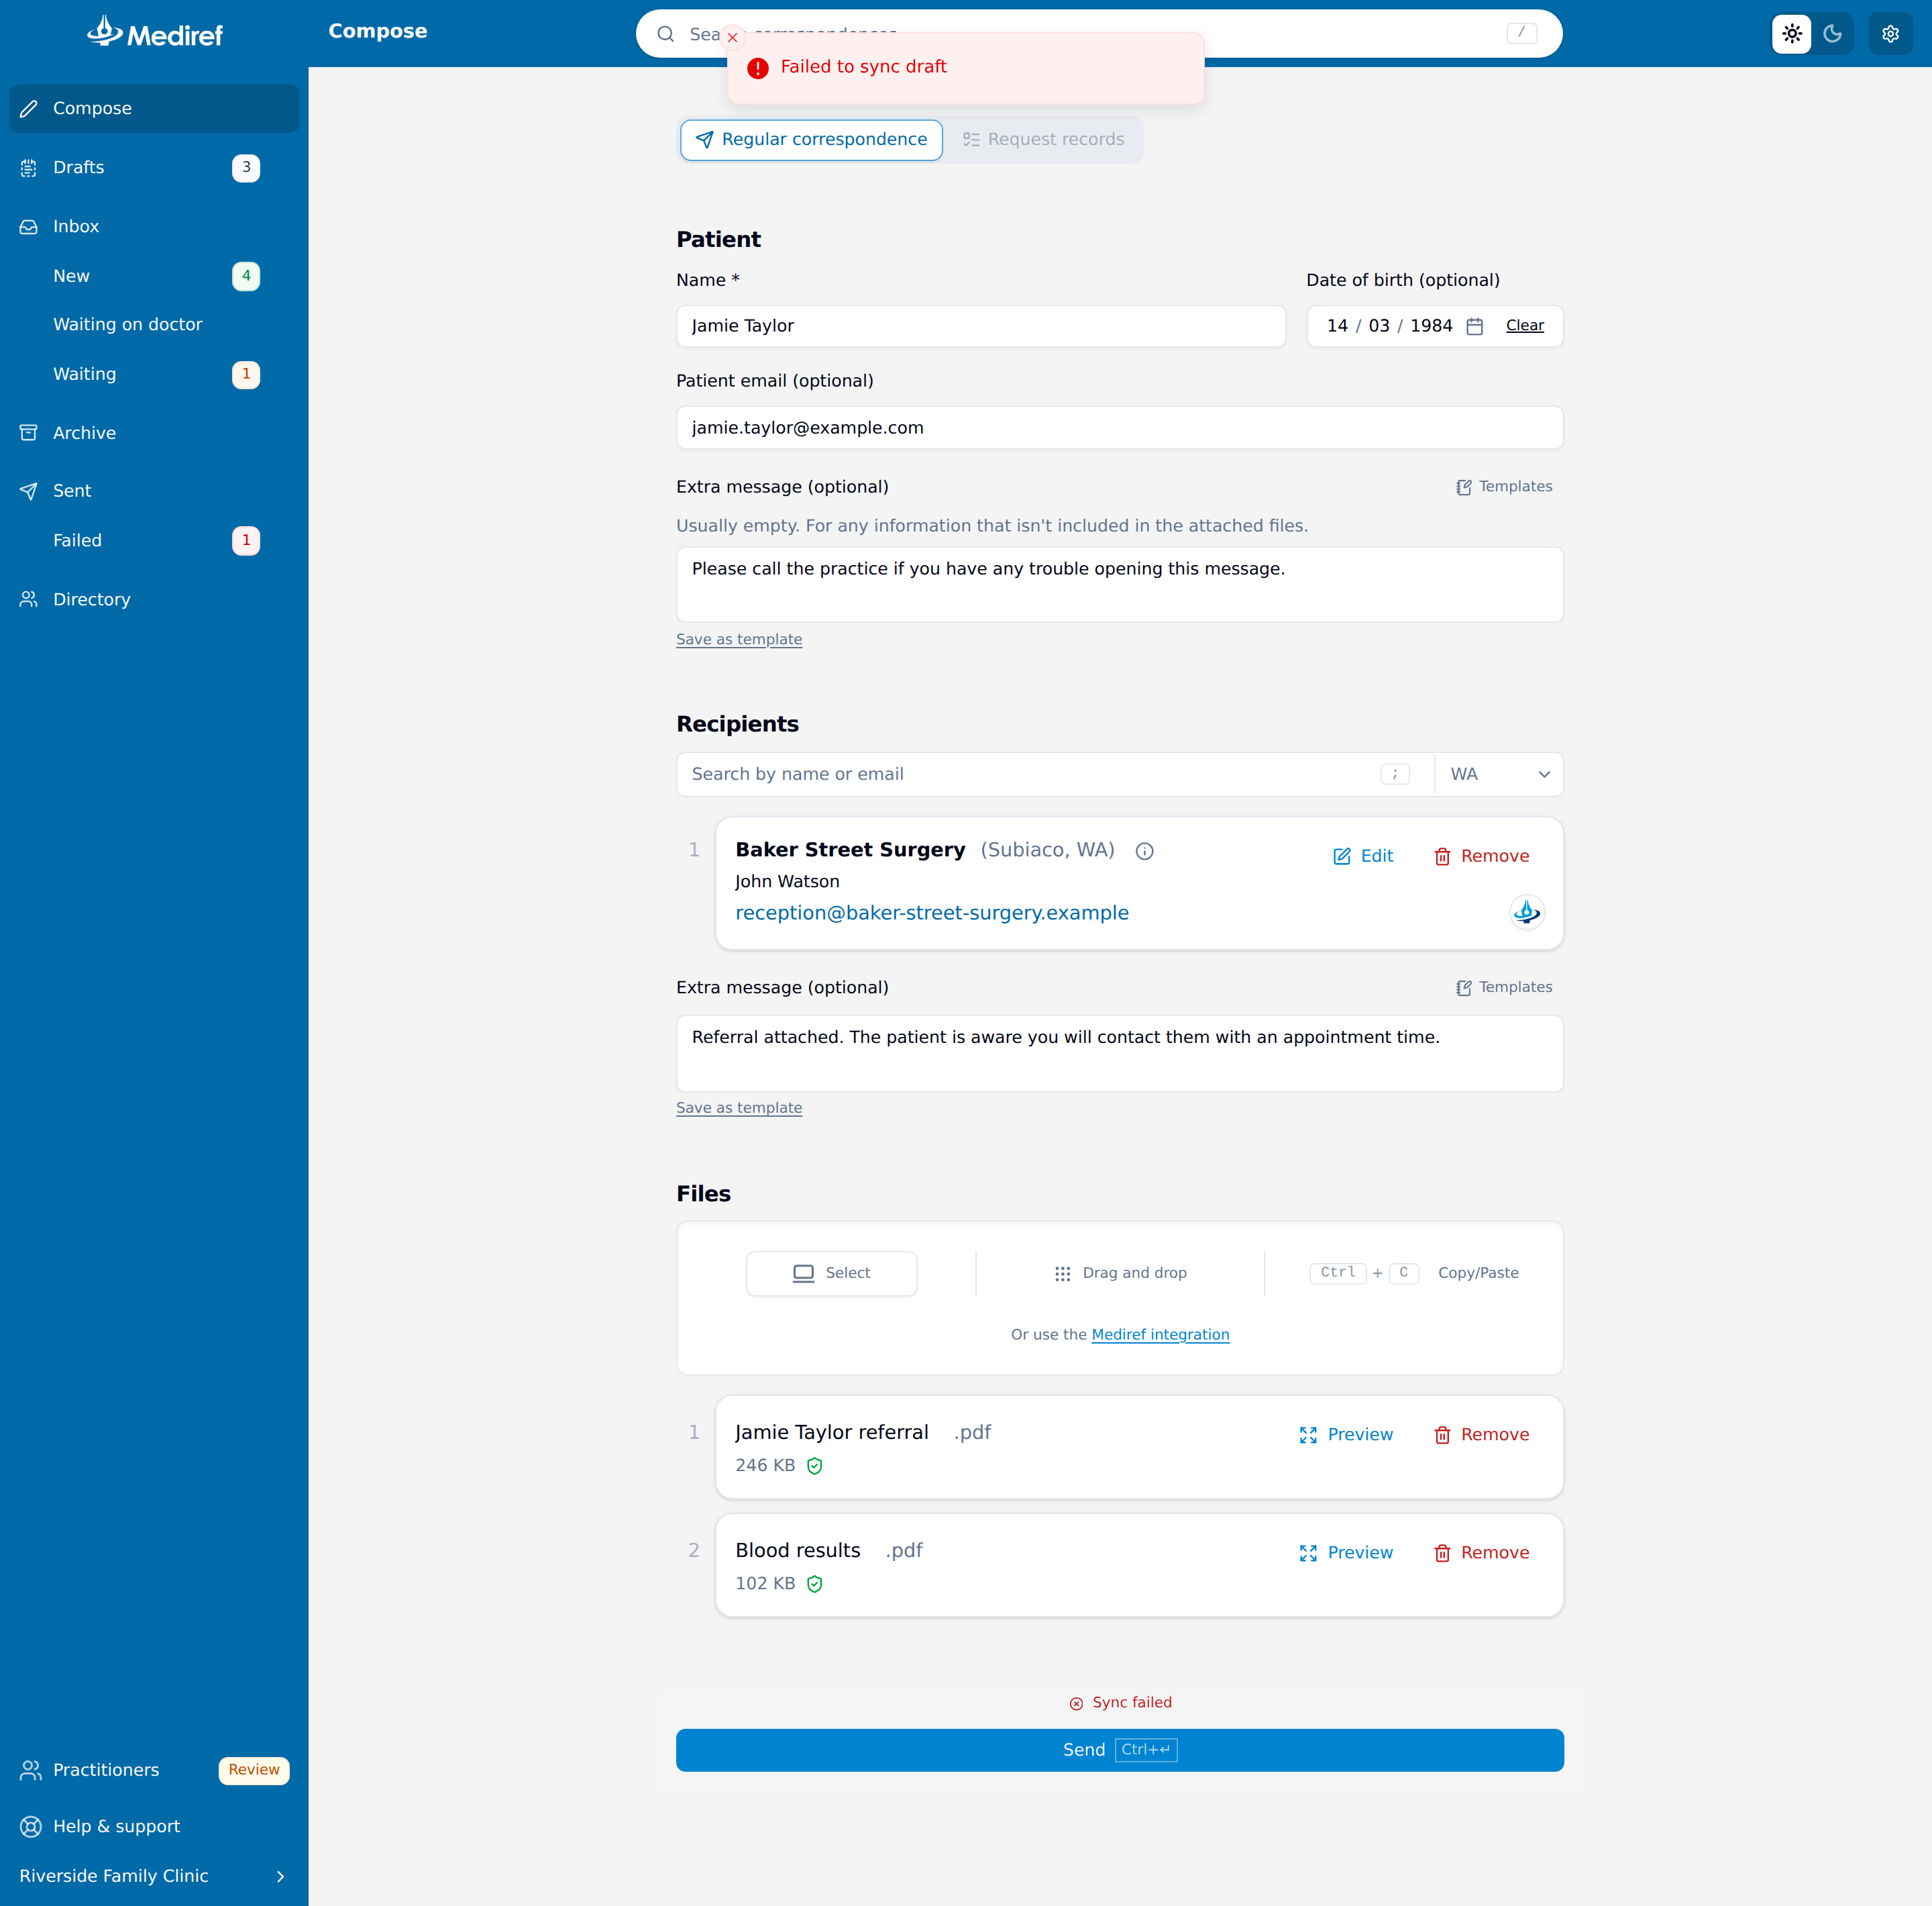1932x1906 pixels.
Task: Click Mediref badge on recipient card
Action: [x=1526, y=913]
